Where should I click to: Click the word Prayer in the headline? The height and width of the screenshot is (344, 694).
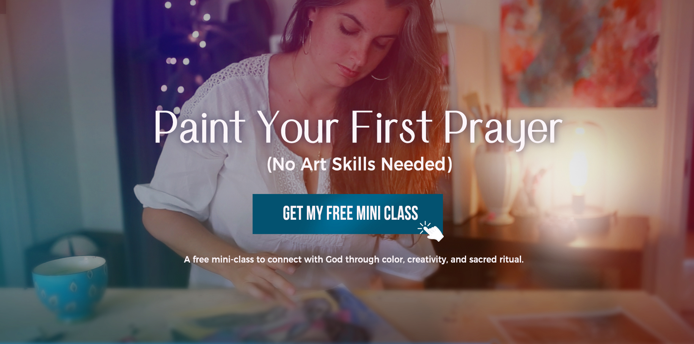coord(503,130)
